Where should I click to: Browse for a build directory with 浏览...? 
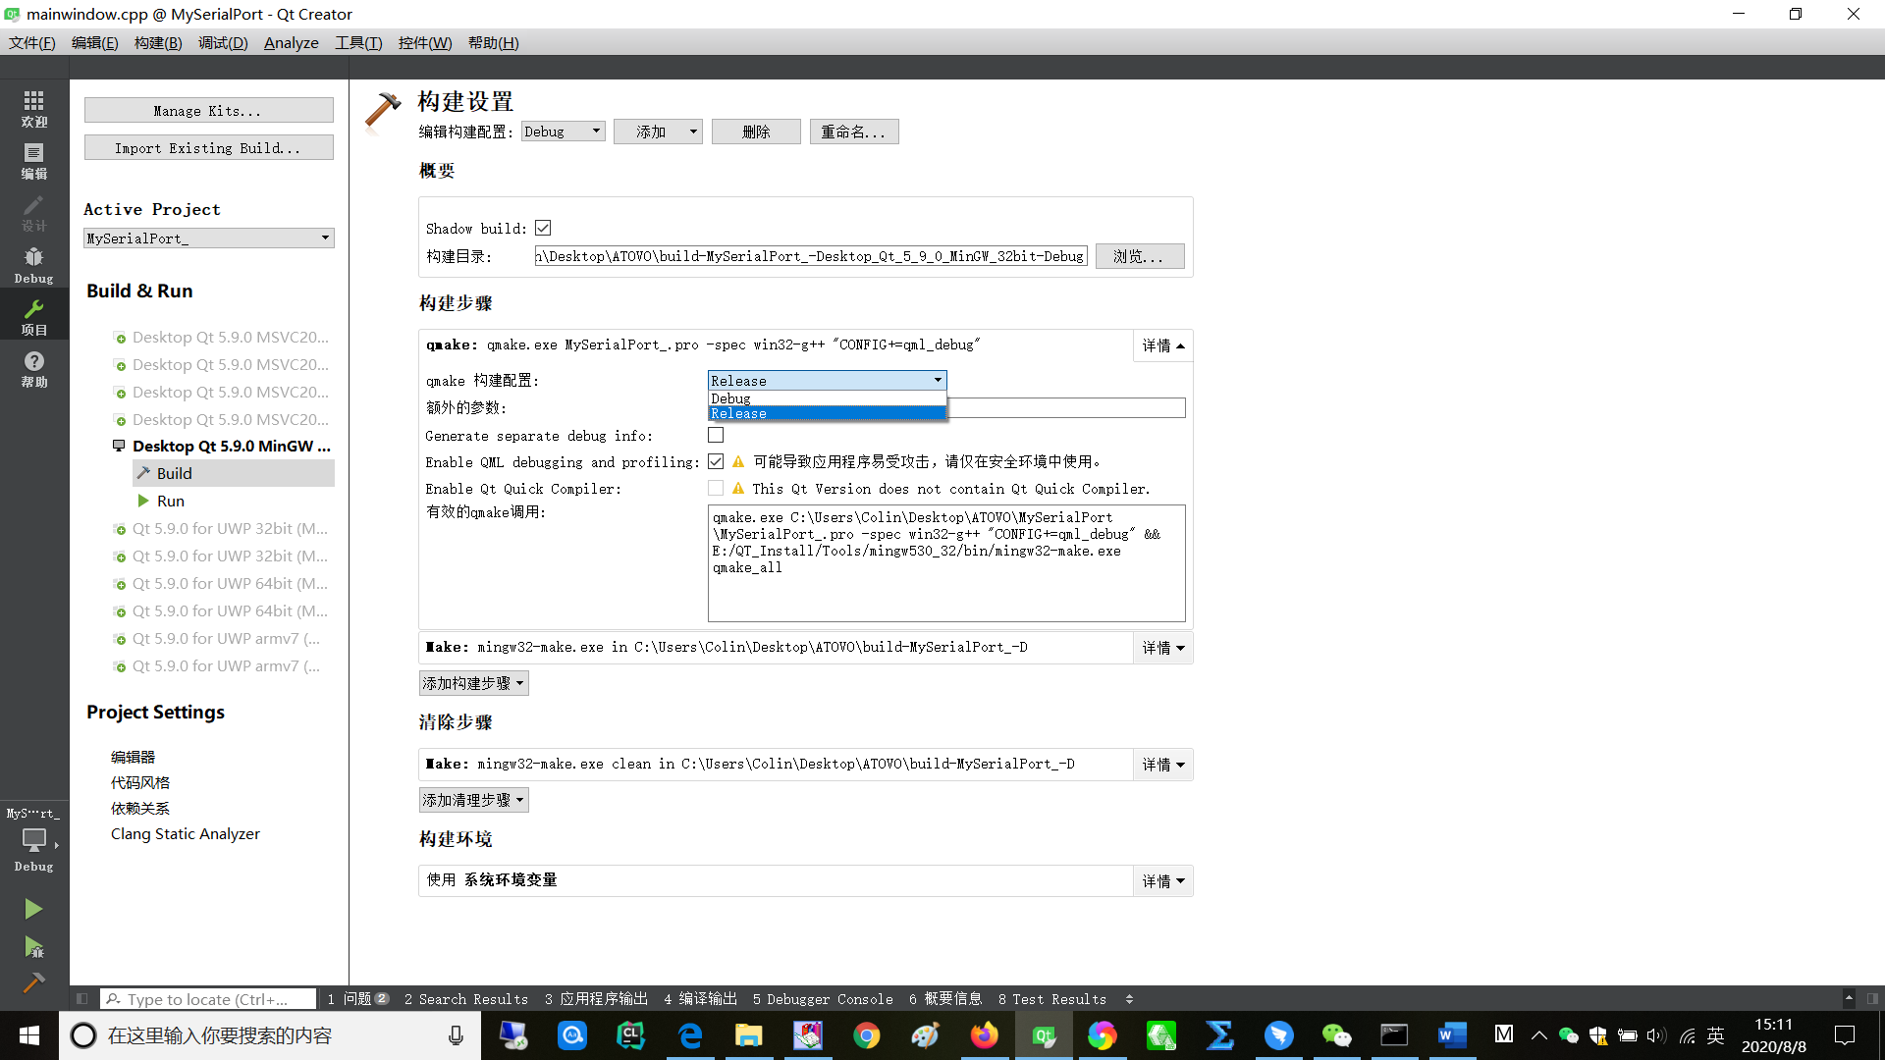[1139, 256]
